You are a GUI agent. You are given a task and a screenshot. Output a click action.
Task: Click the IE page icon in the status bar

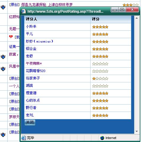pos(24,138)
